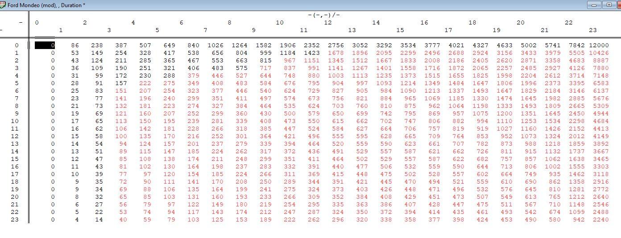Viewport: 621px width, 238px height.
Task: Click the window title 'Ford Mondeo (mod), , Duration'
Action: coord(46,5)
